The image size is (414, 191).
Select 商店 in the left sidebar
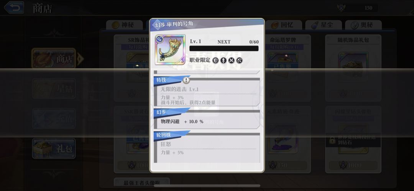coord(54,58)
